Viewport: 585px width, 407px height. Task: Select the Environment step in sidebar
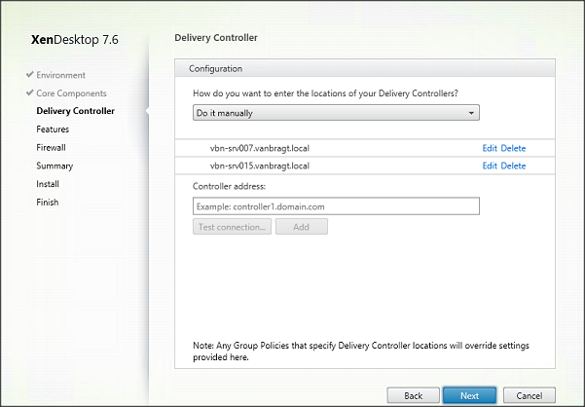60,75
